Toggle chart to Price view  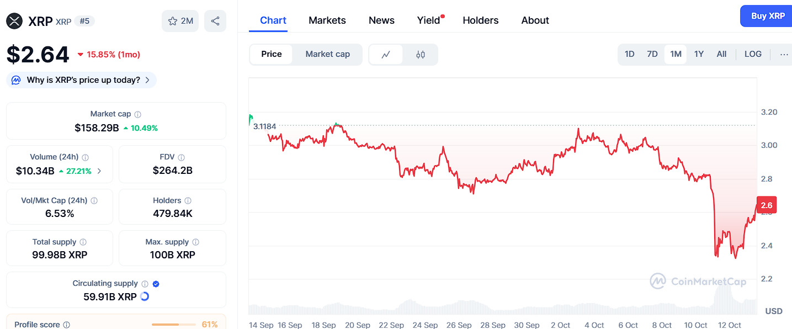tap(271, 54)
